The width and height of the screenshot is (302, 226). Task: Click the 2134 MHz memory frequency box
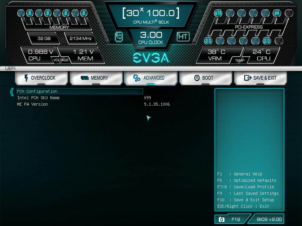point(81,39)
